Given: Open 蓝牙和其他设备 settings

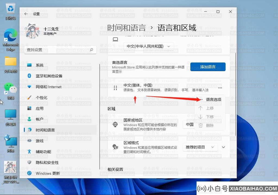Looking at the screenshot, I should click(60, 76).
